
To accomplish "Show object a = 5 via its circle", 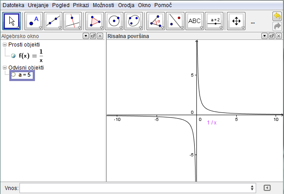I will [13, 75].
